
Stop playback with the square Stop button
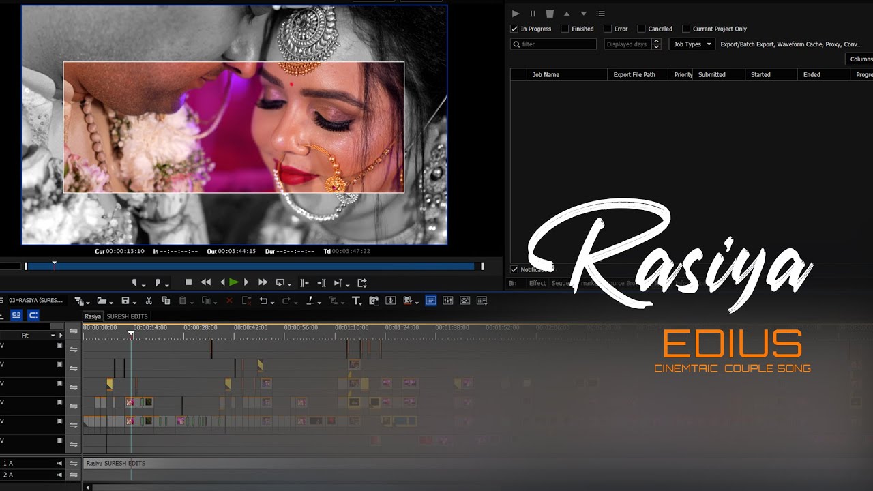(189, 282)
